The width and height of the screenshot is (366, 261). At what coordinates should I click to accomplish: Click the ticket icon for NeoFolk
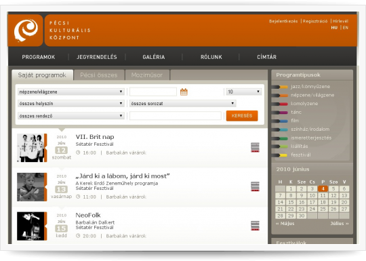[255, 226]
